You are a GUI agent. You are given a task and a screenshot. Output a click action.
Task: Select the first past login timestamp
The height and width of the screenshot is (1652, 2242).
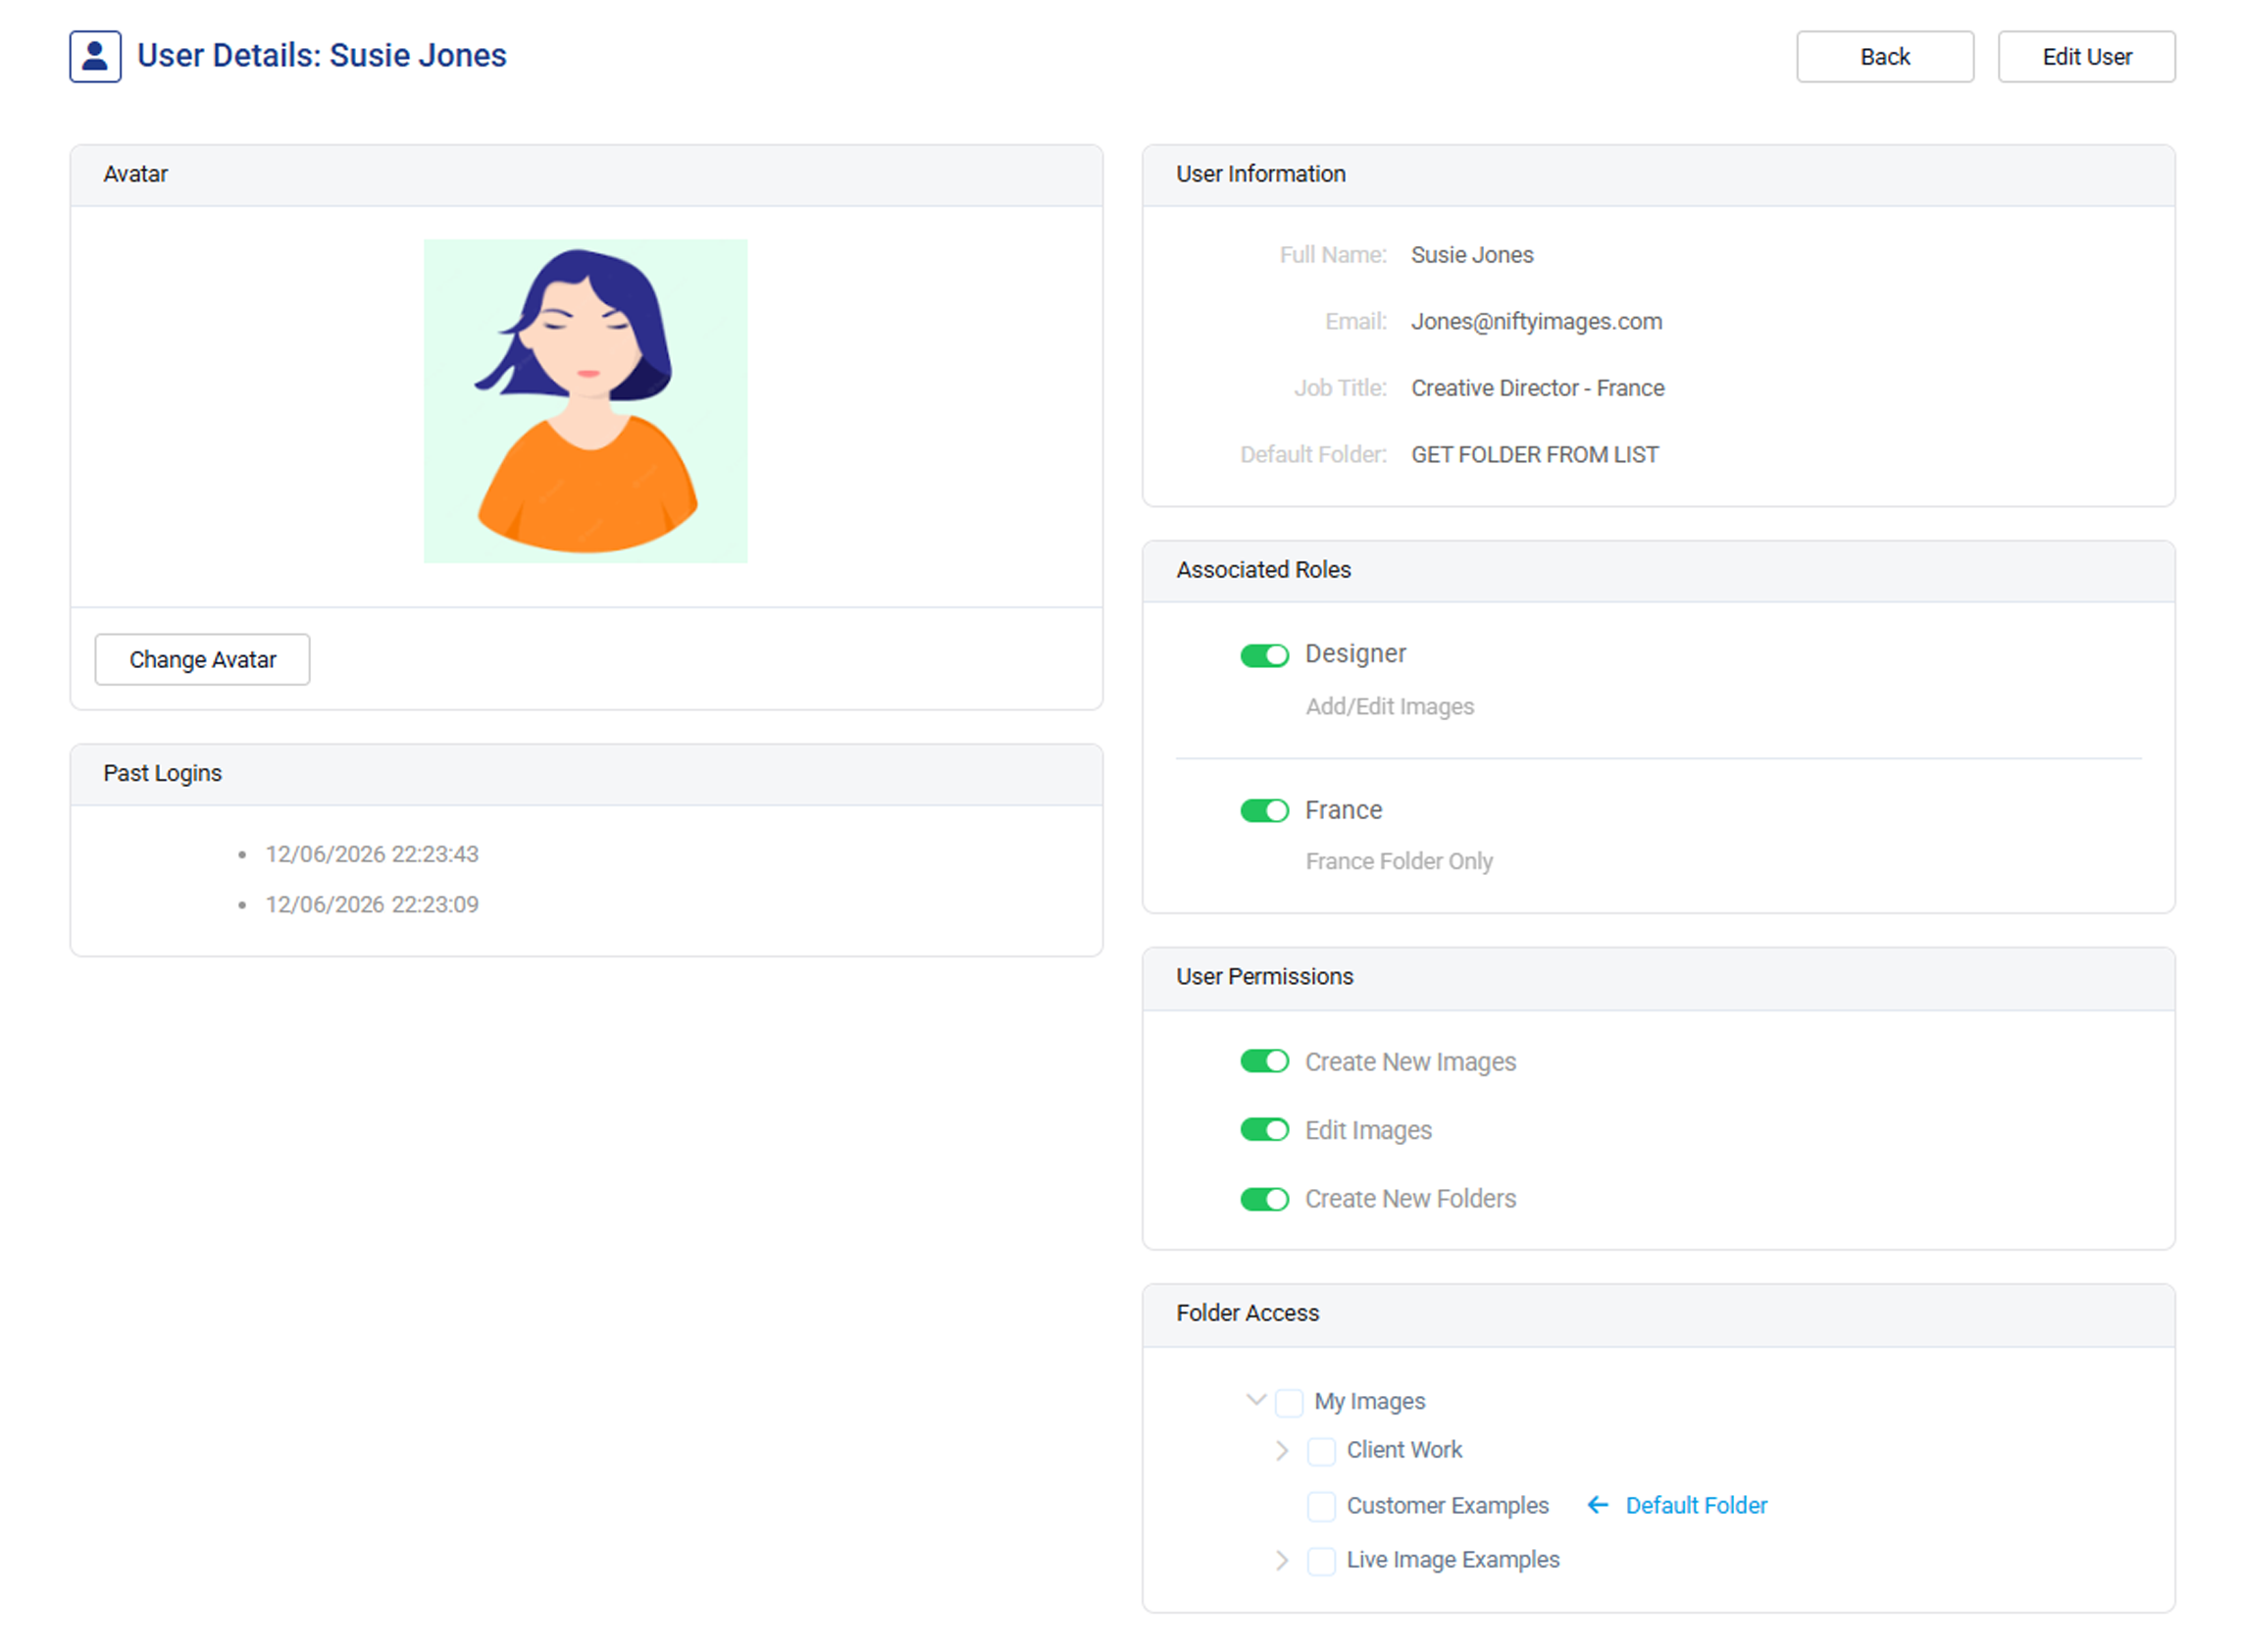372,854
